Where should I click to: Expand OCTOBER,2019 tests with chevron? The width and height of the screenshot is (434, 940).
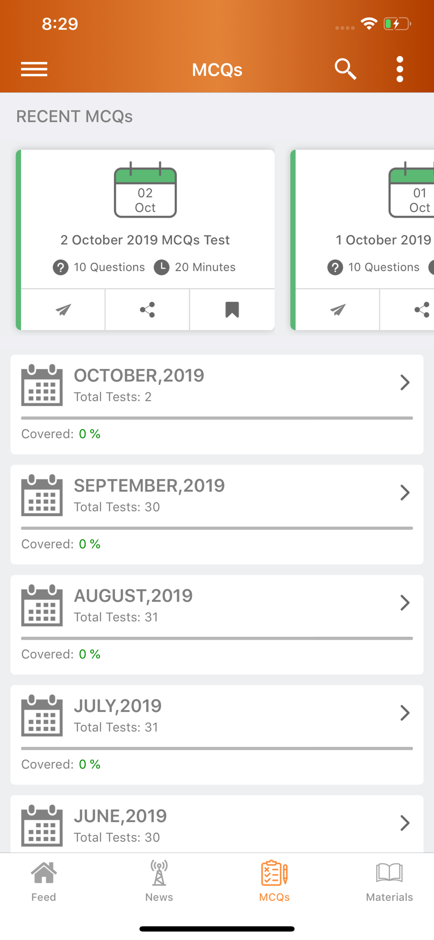(x=405, y=383)
